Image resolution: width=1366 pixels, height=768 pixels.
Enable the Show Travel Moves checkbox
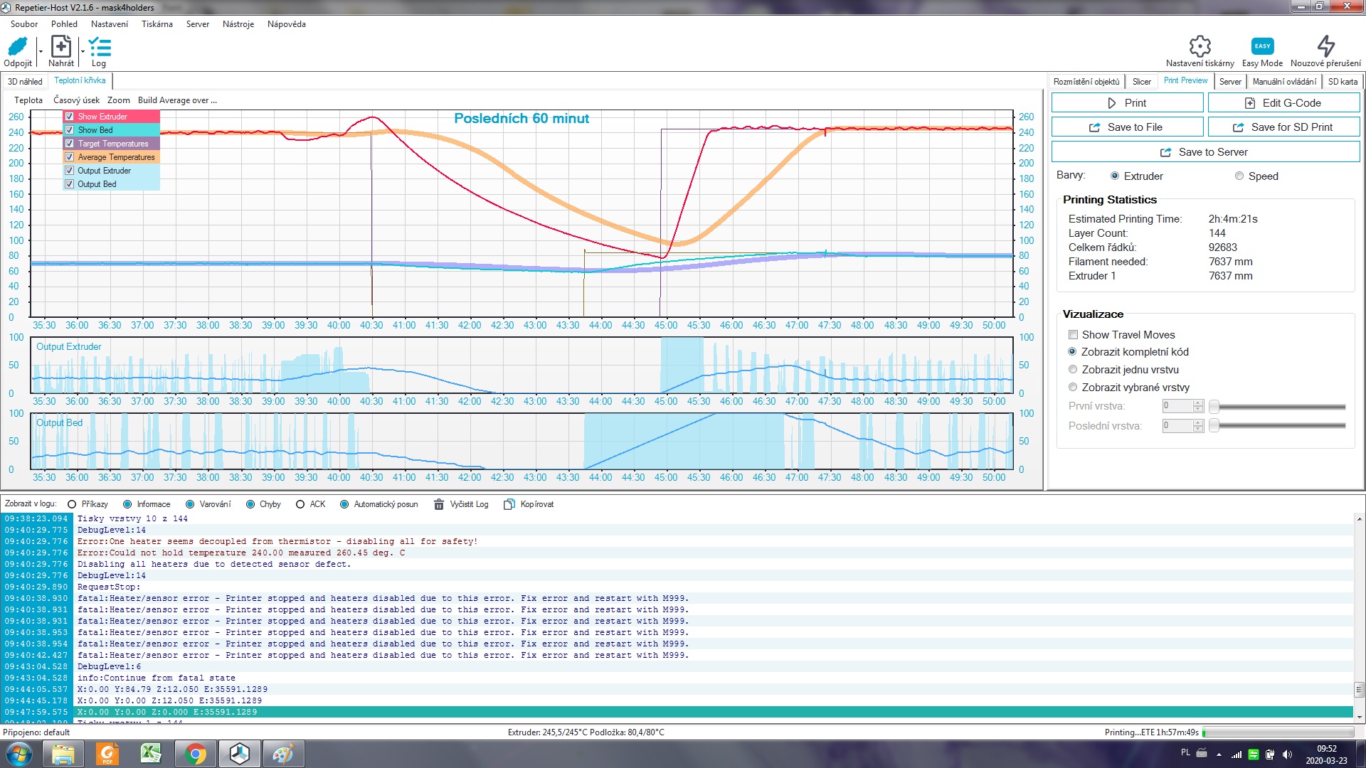coord(1073,335)
